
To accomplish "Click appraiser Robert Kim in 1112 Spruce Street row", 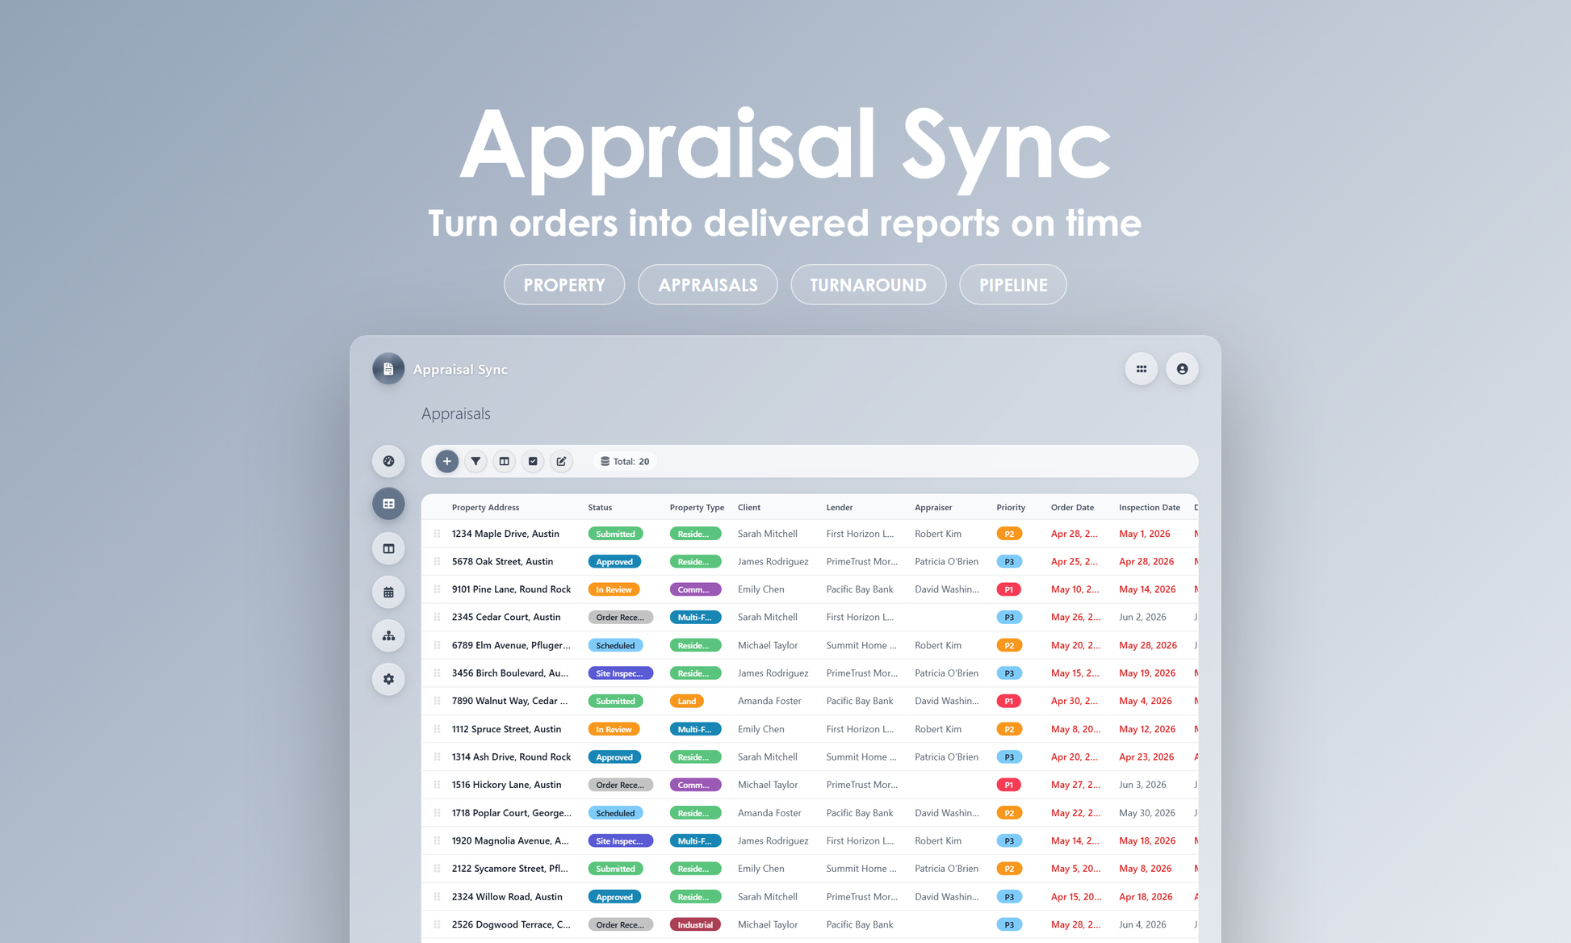I will pyautogui.click(x=938, y=729).
